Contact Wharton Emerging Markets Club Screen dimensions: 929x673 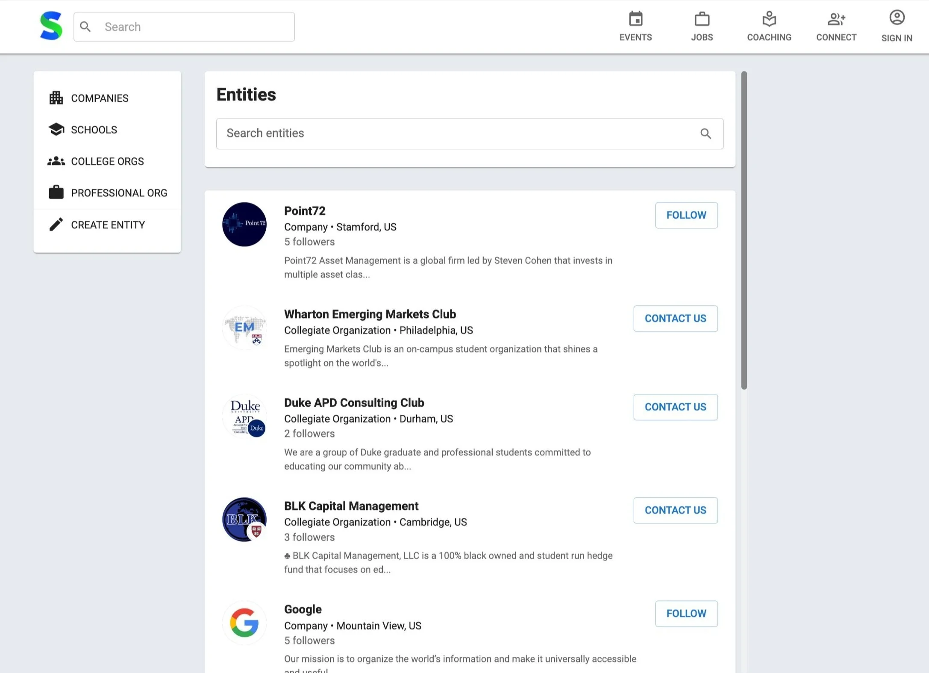[x=675, y=319]
